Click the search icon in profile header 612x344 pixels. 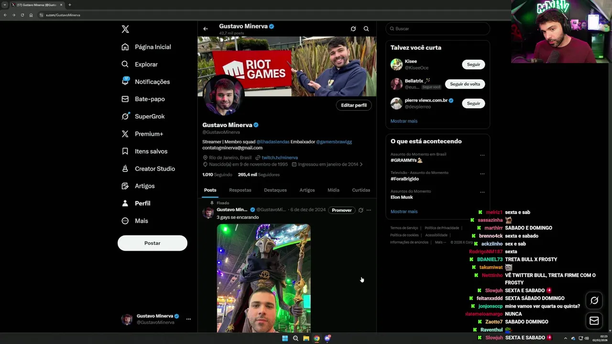click(x=366, y=29)
